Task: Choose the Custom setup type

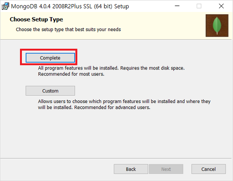Action: point(50,91)
